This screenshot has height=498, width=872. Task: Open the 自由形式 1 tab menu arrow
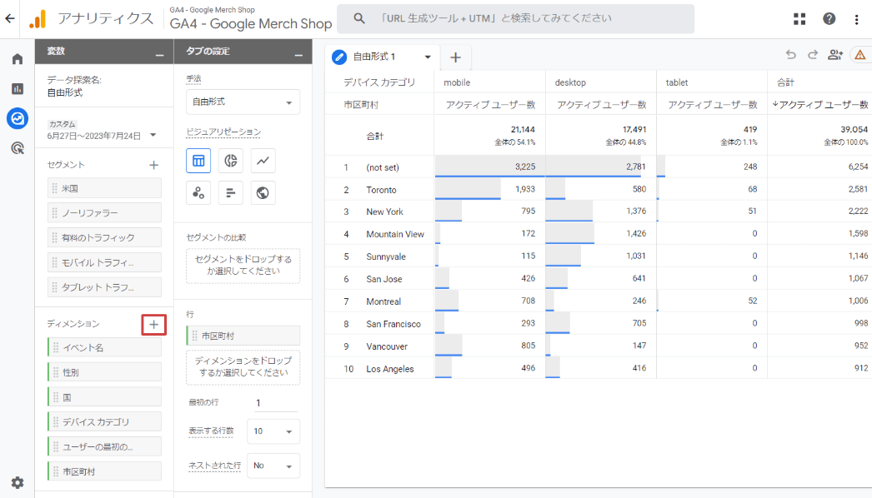click(428, 57)
